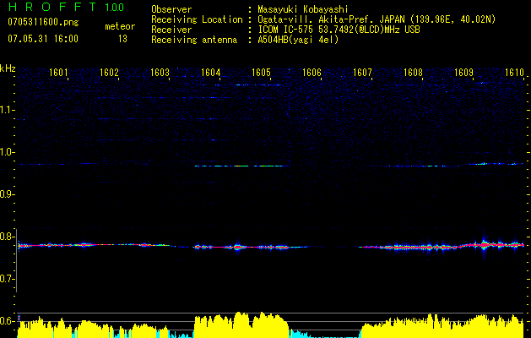The width and height of the screenshot is (531, 338).
Task: Click the Receiver label
Action: tap(171, 30)
